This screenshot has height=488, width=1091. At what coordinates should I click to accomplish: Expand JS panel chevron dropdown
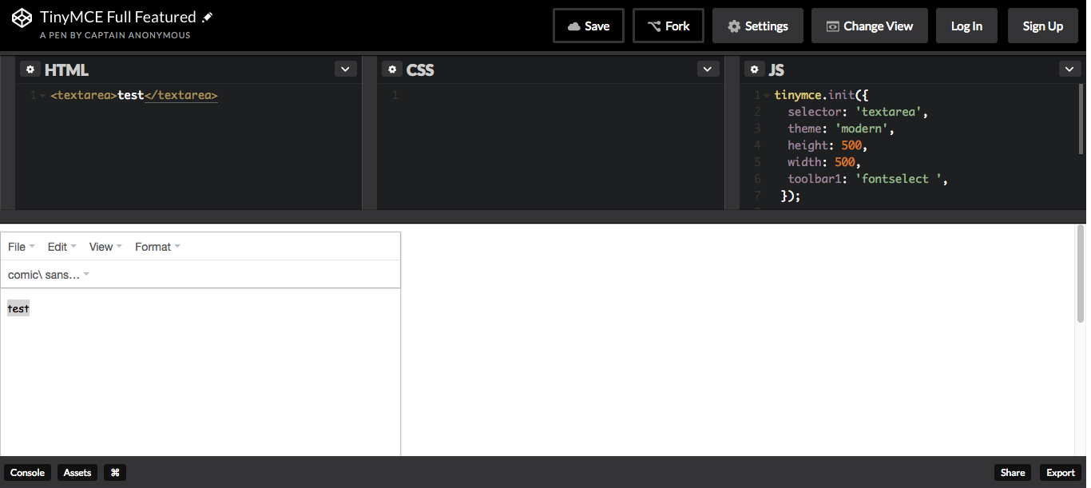1069,69
